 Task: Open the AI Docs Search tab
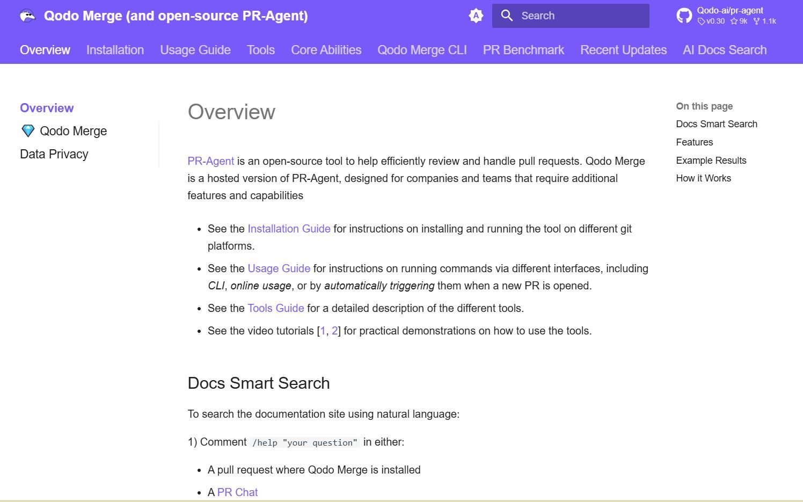tap(725, 50)
